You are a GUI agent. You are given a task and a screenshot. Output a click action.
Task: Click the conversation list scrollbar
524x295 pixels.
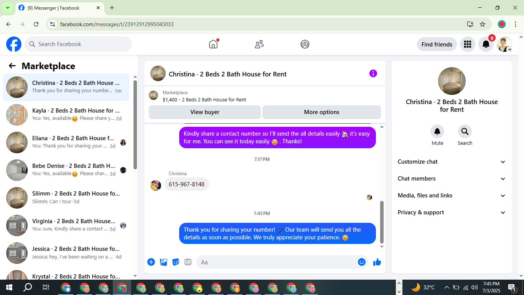[x=135, y=124]
